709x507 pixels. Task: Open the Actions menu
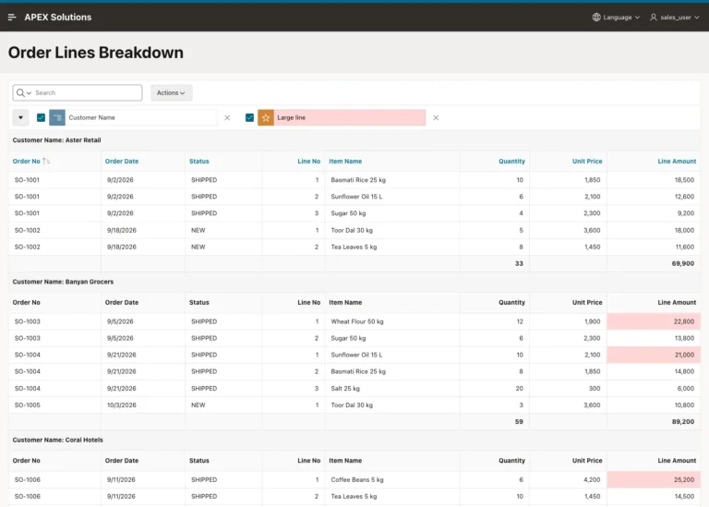(x=171, y=92)
